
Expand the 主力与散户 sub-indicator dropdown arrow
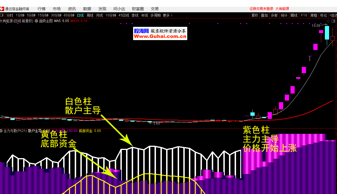1,131
